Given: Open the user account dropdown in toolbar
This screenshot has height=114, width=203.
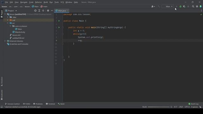Looking at the screenshot, I should point(153,6).
